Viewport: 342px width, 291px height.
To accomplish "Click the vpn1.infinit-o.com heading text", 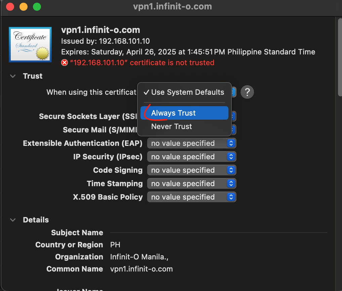I will click(x=100, y=30).
